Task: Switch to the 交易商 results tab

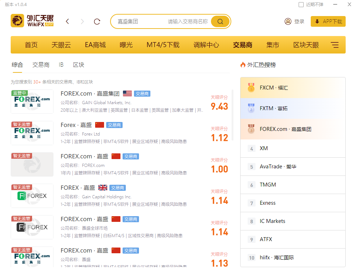Action: coord(41,65)
